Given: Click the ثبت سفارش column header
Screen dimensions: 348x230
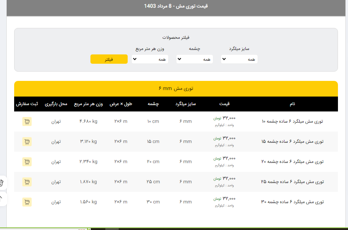Looking at the screenshot, I should click(x=27, y=104).
